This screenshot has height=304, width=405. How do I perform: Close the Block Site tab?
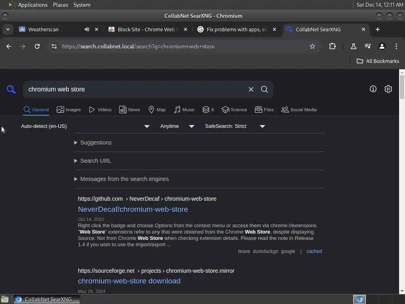tap(185, 29)
